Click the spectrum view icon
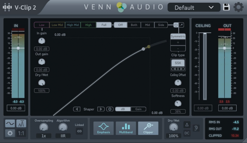247x143 pixels. pos(21,123)
